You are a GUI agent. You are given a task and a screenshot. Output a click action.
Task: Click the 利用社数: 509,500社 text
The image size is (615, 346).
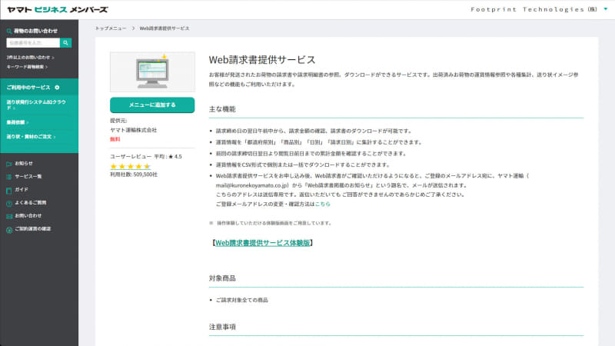(134, 175)
